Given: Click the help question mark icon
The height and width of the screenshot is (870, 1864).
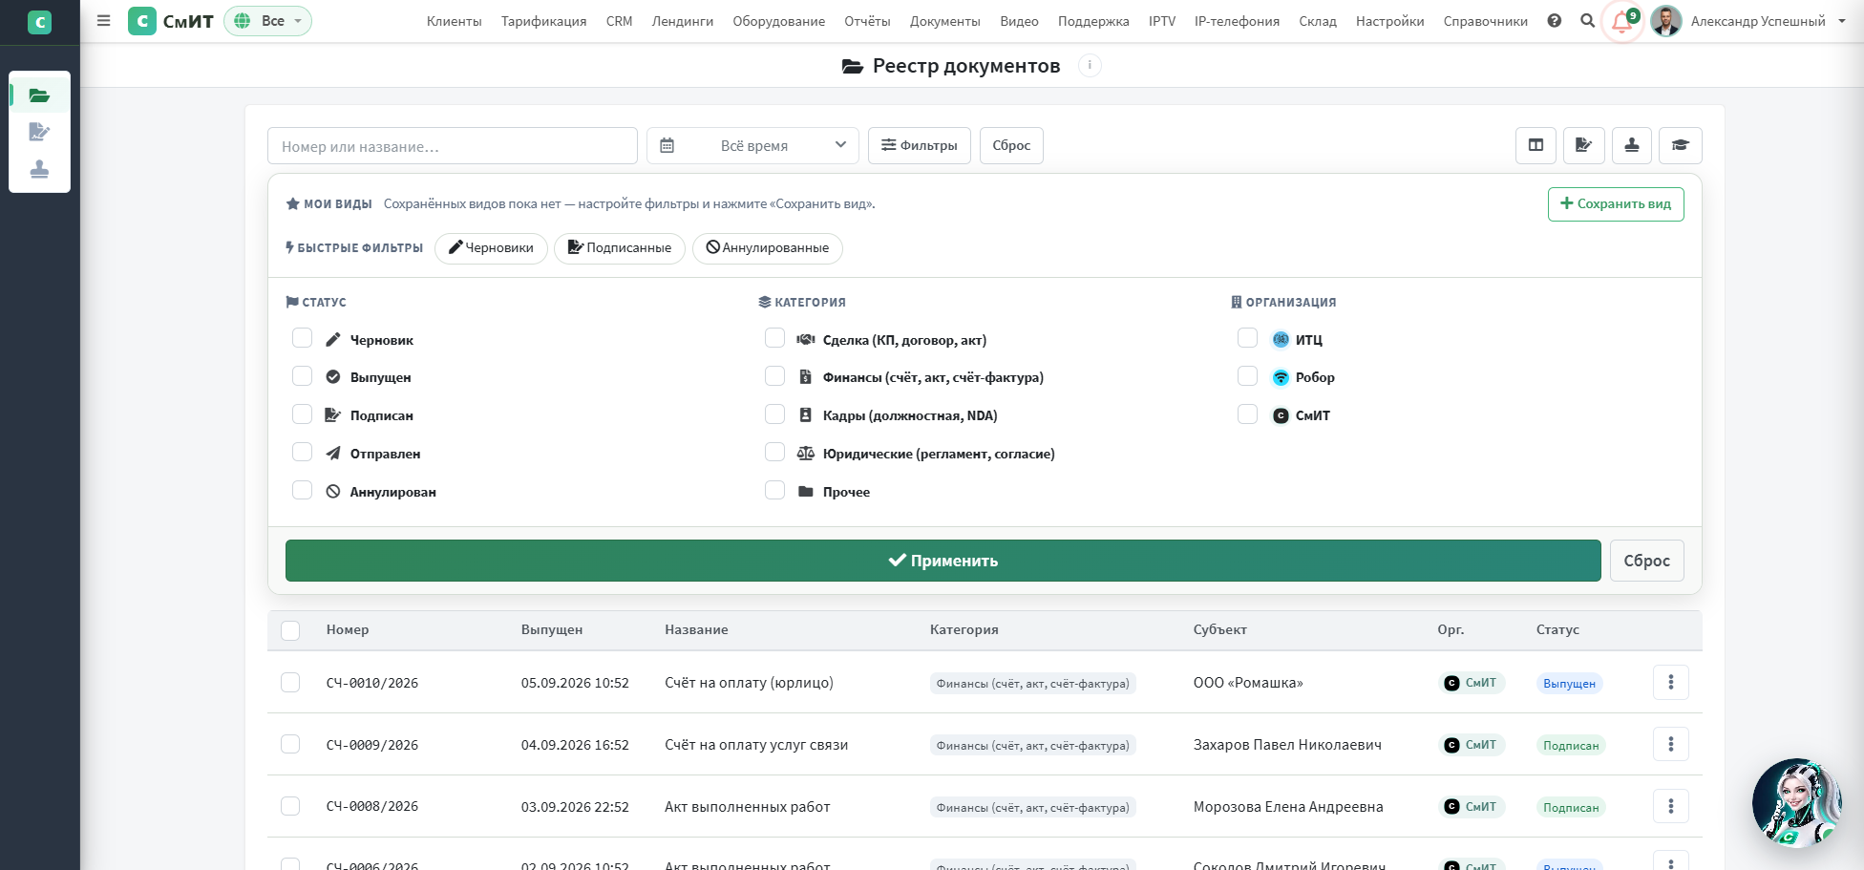Looking at the screenshot, I should click(x=1555, y=21).
